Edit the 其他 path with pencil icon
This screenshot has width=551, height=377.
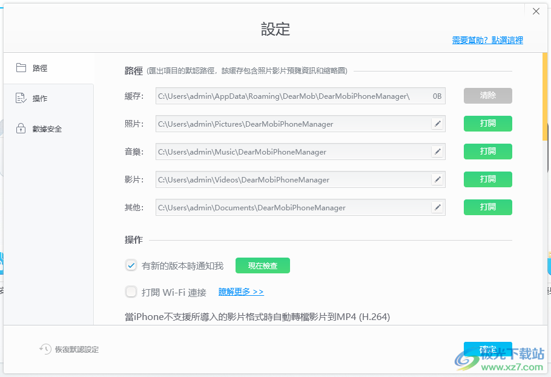tap(438, 207)
